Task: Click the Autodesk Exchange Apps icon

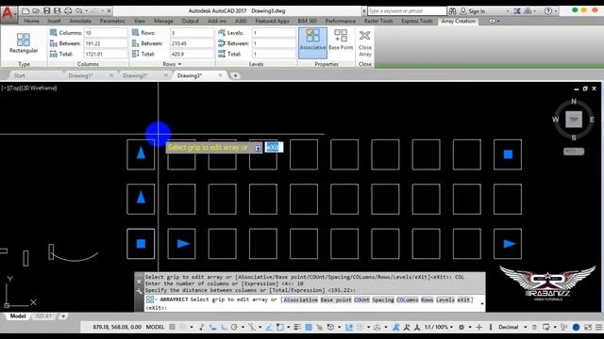Action: [517, 11]
